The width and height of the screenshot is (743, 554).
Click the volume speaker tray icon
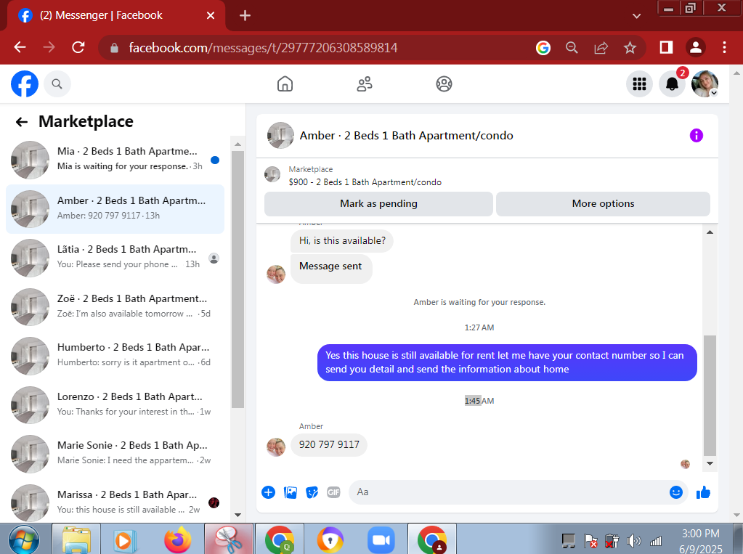(633, 541)
